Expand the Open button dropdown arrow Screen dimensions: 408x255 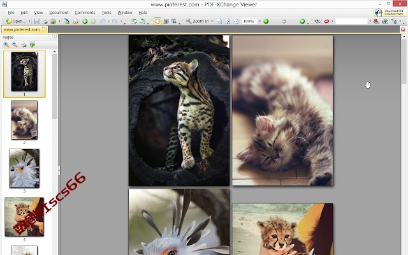29,21
